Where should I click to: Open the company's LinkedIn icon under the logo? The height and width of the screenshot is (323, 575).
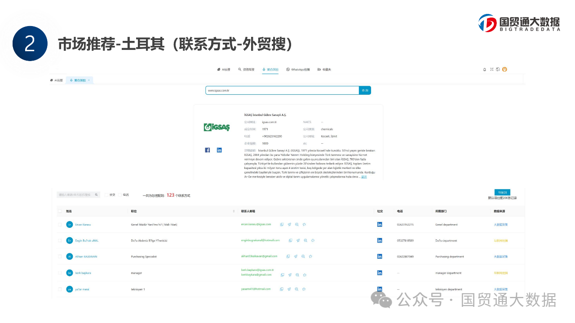coord(219,150)
